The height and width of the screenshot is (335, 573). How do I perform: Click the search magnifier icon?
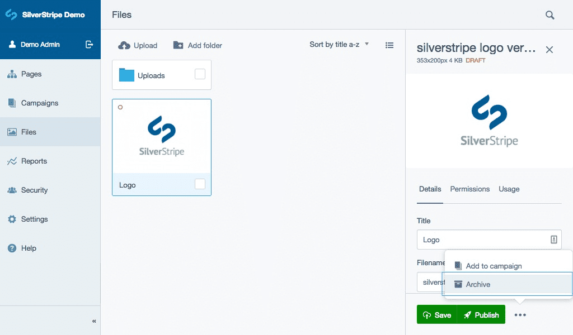[549, 15]
